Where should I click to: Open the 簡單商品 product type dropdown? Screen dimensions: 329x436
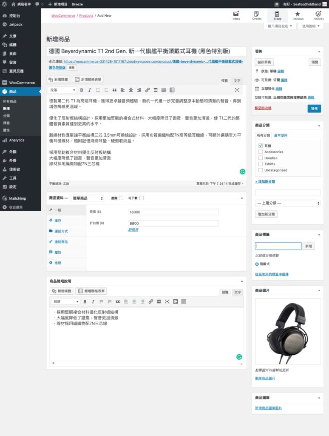[x=88, y=198]
